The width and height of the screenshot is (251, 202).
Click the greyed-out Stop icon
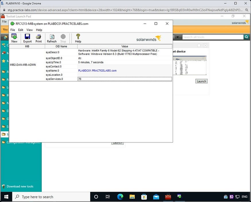(x=63, y=37)
